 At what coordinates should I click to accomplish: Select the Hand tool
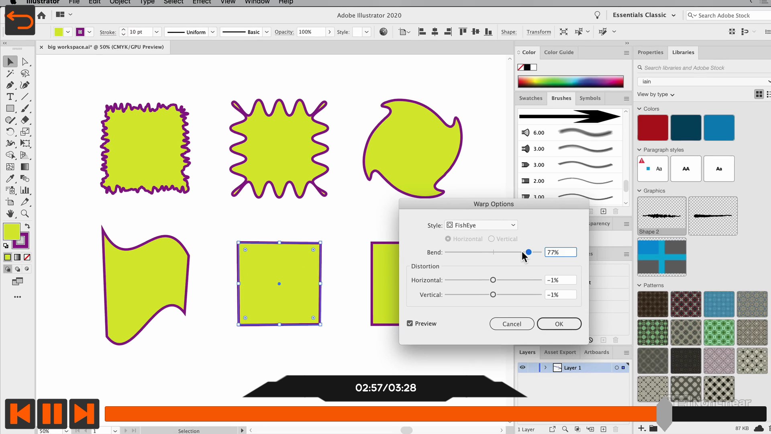10,214
